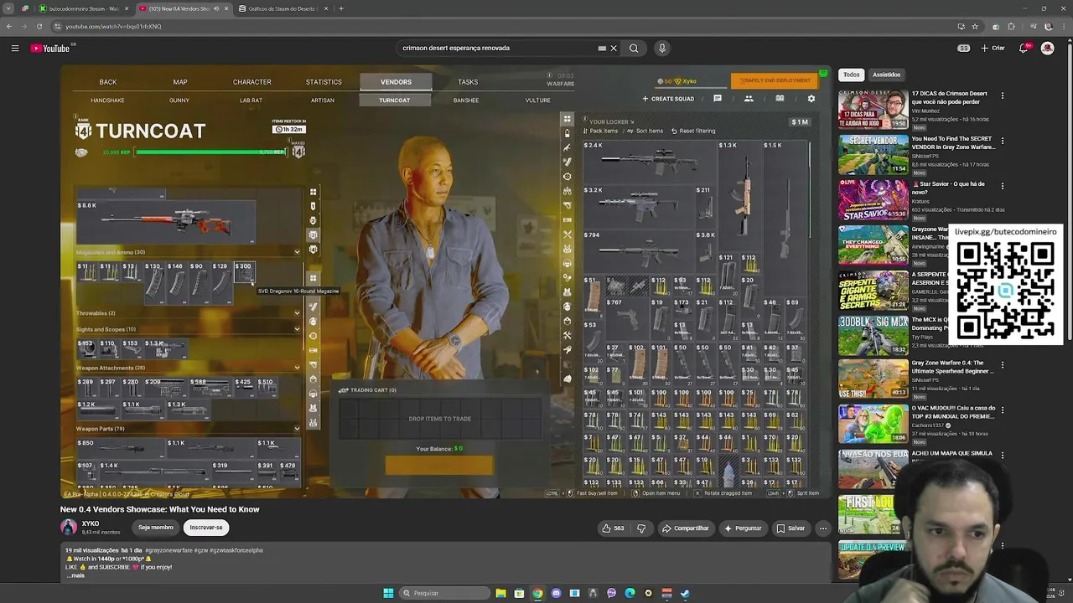1073x603 pixels.
Task: Open options for 17 DICAS de Crimson Desert
Action: tap(1002, 95)
